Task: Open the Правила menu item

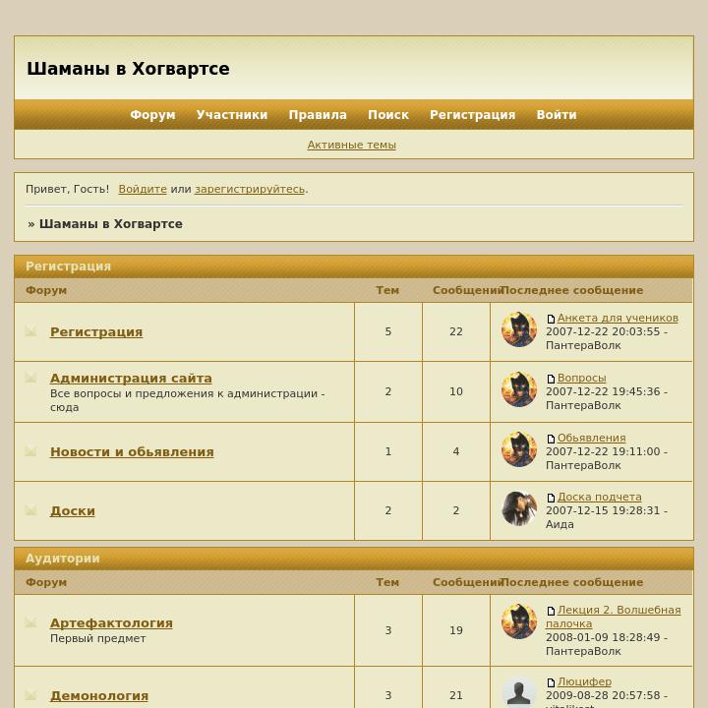Action: coord(318,115)
